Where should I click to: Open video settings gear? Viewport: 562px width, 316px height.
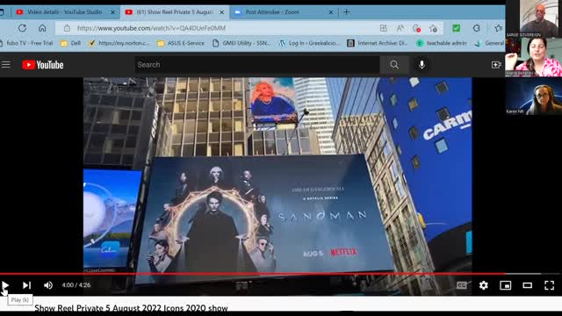[x=484, y=285]
